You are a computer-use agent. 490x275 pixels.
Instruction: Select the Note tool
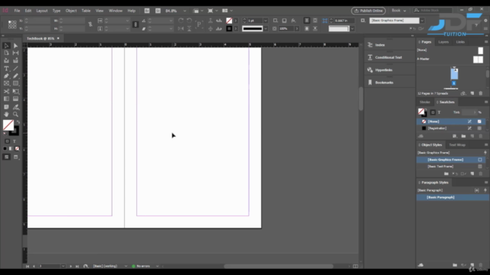tap(6, 107)
